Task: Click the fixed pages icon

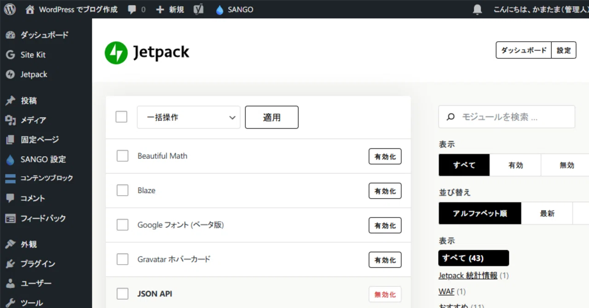Action: click(10, 140)
